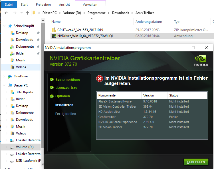Click the red error icon in installer
The width and height of the screenshot is (214, 169).
[100, 79]
